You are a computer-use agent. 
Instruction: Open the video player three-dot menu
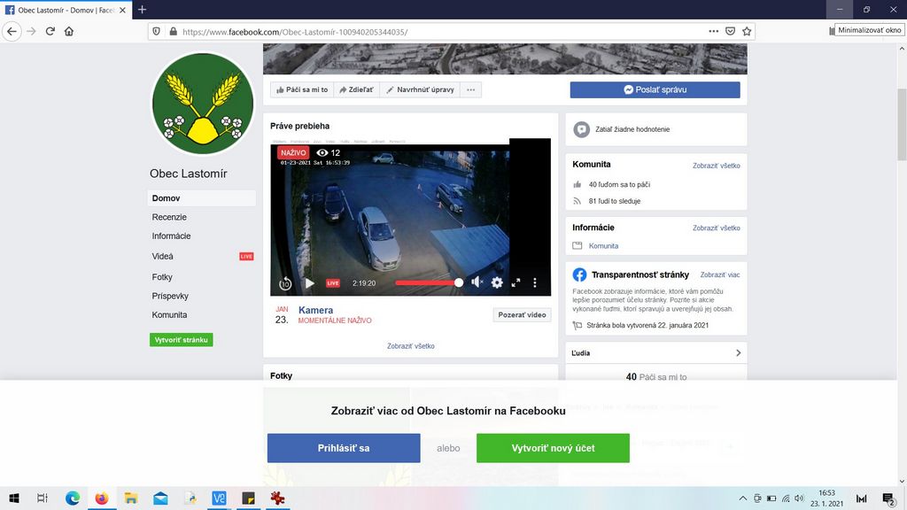[x=534, y=282]
